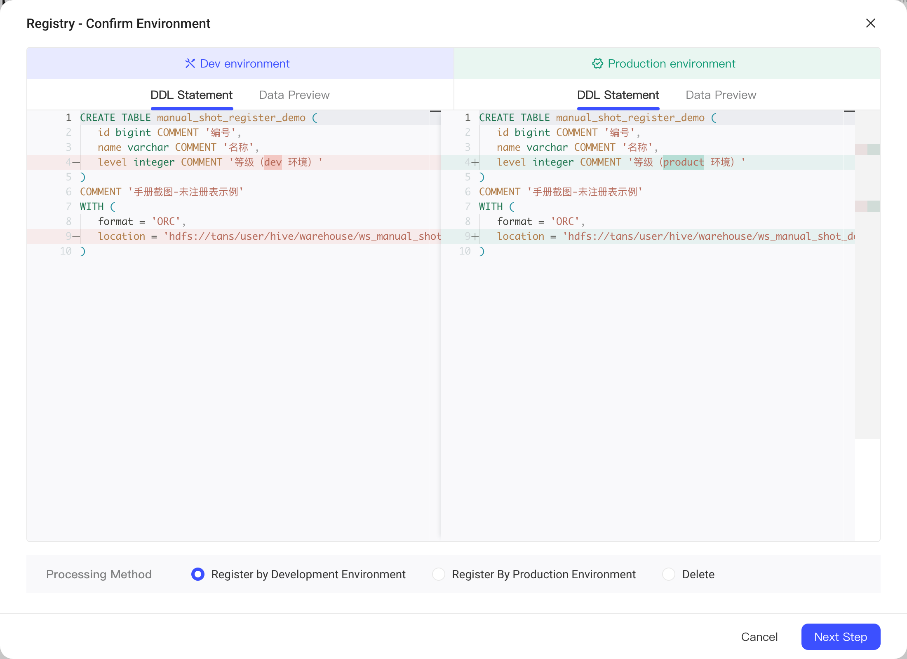Click Dev line 8 format = 'ORC'
The image size is (907, 659).
tap(142, 222)
